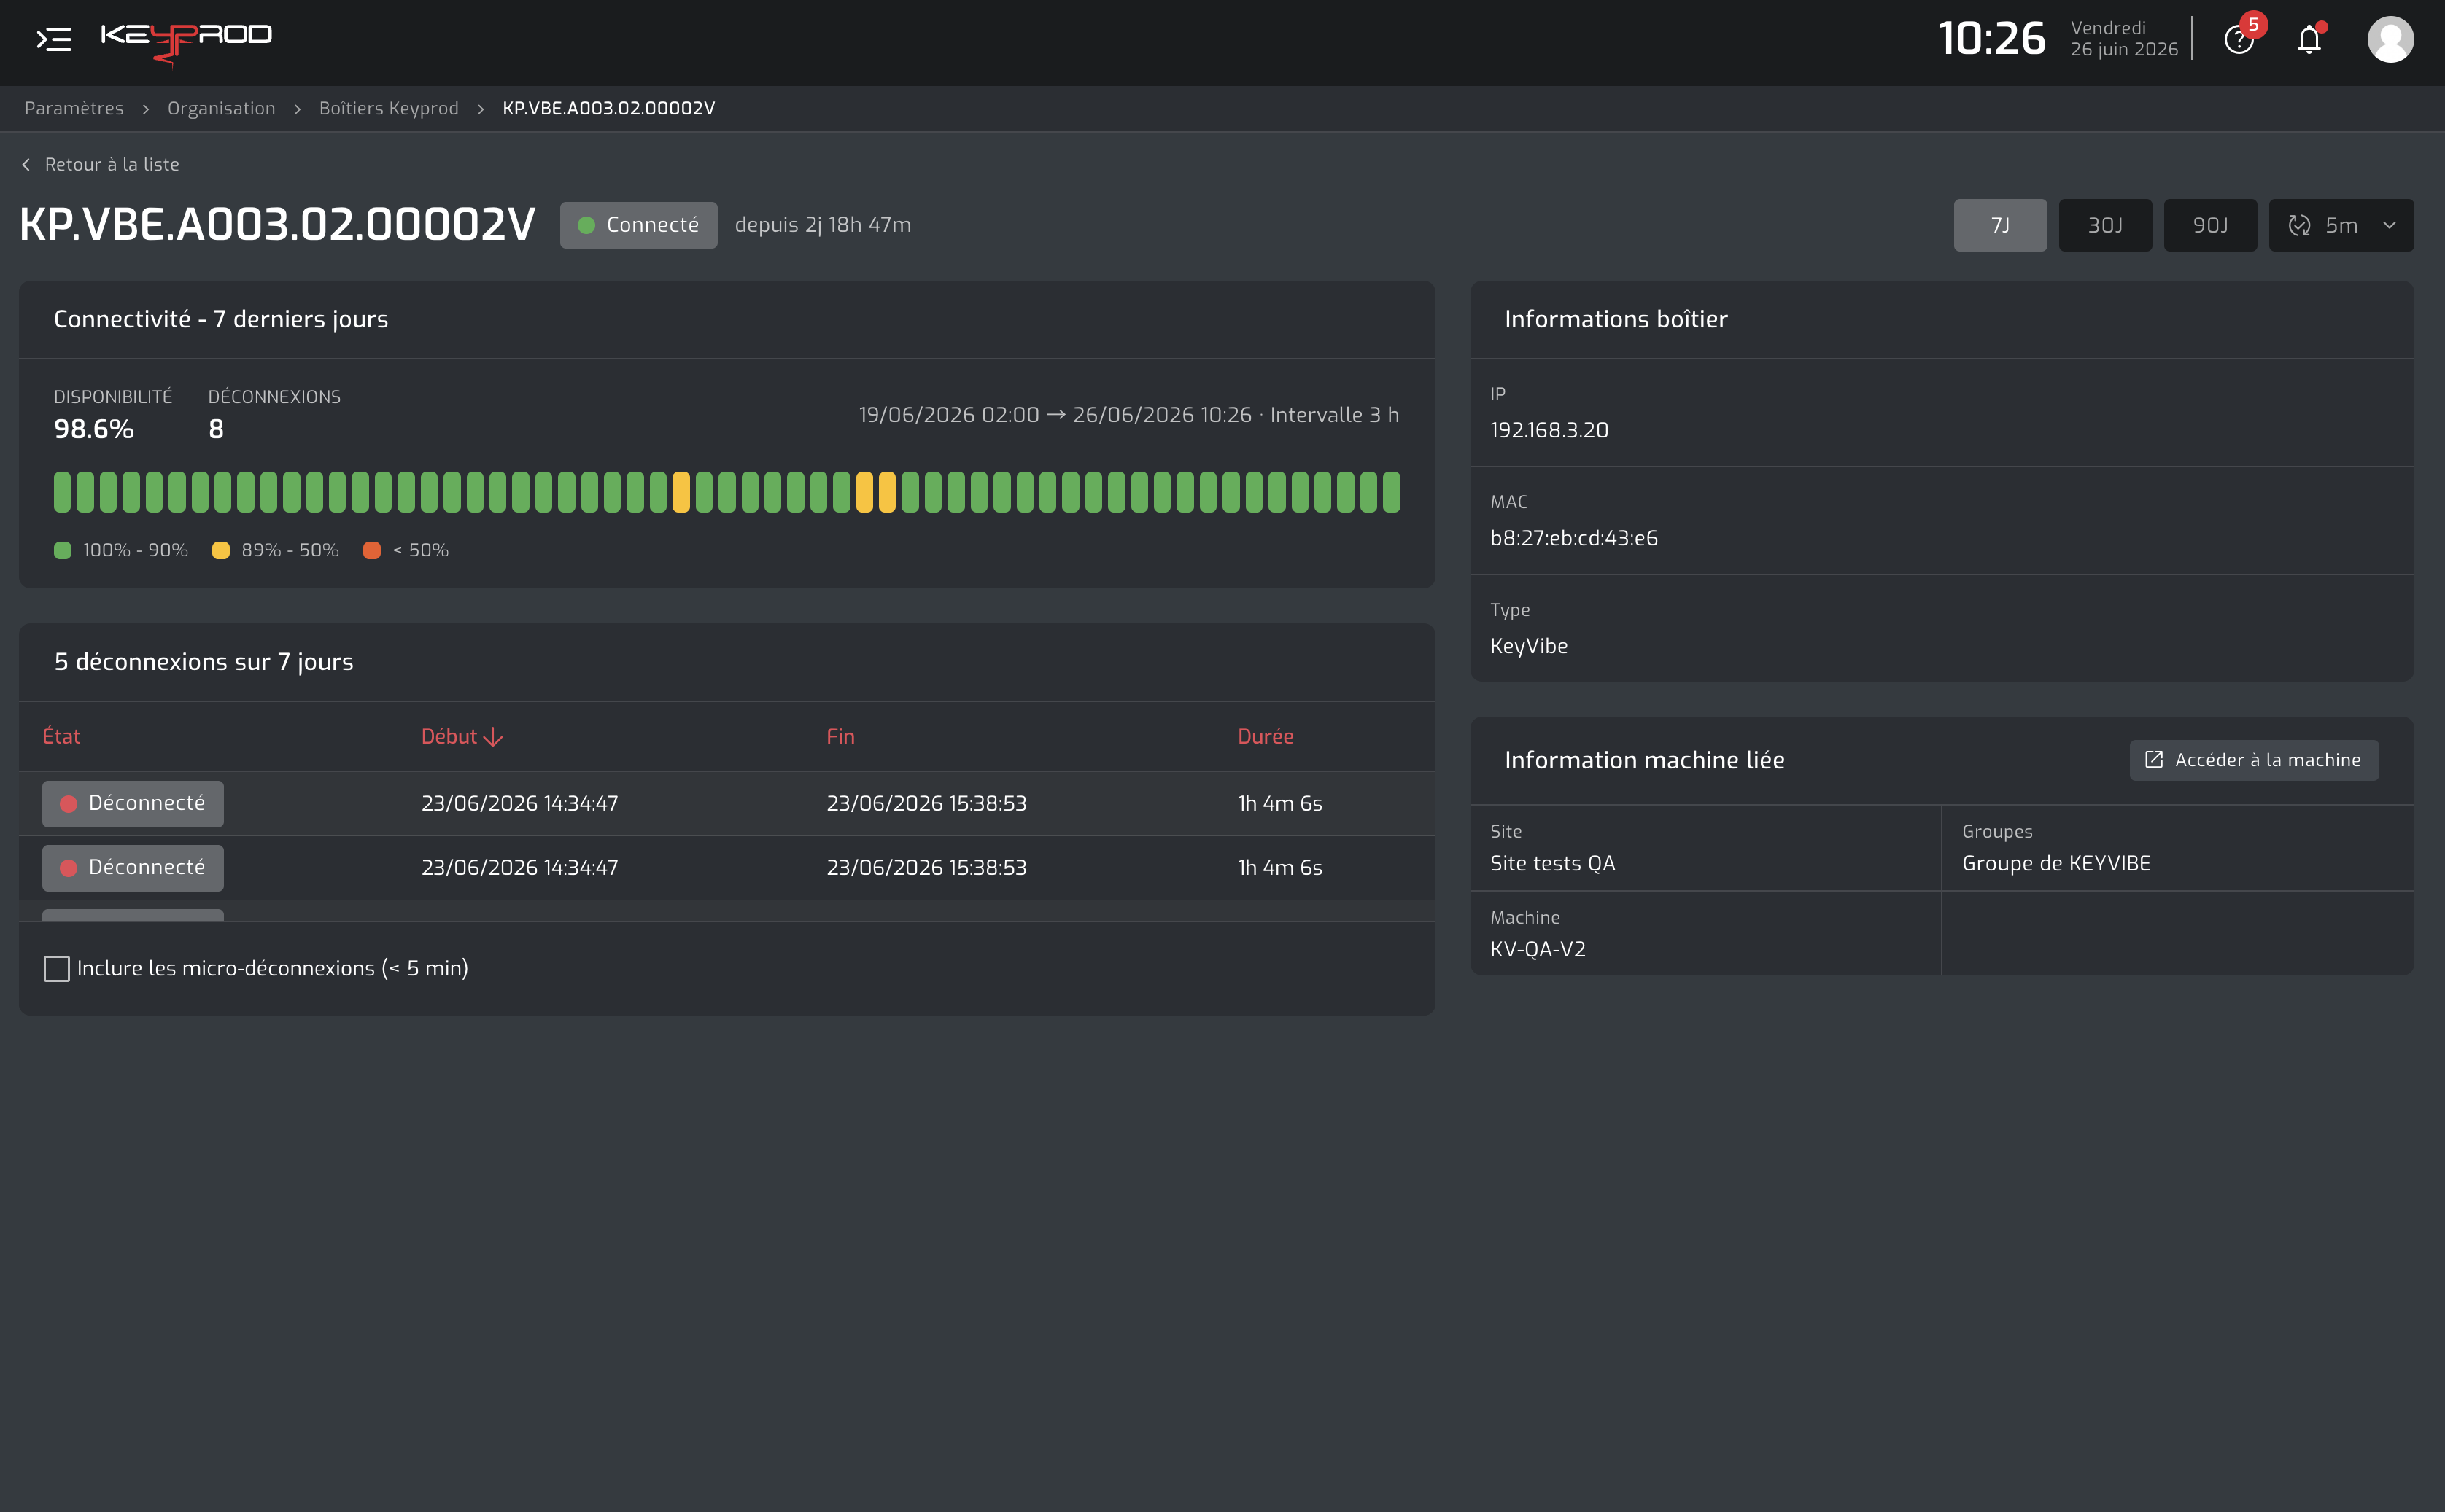Click the Connecté status badge
Viewport: 2445px width, 1512px height.
point(638,225)
